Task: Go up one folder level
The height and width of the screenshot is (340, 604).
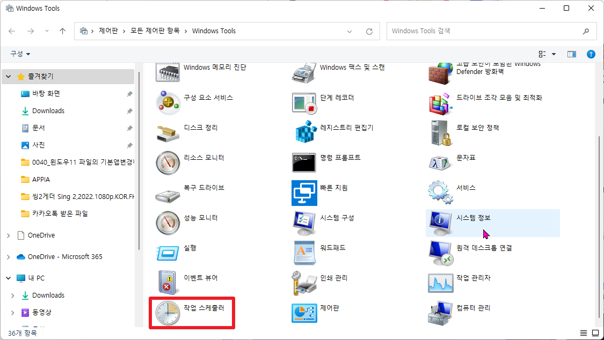Action: [x=62, y=31]
